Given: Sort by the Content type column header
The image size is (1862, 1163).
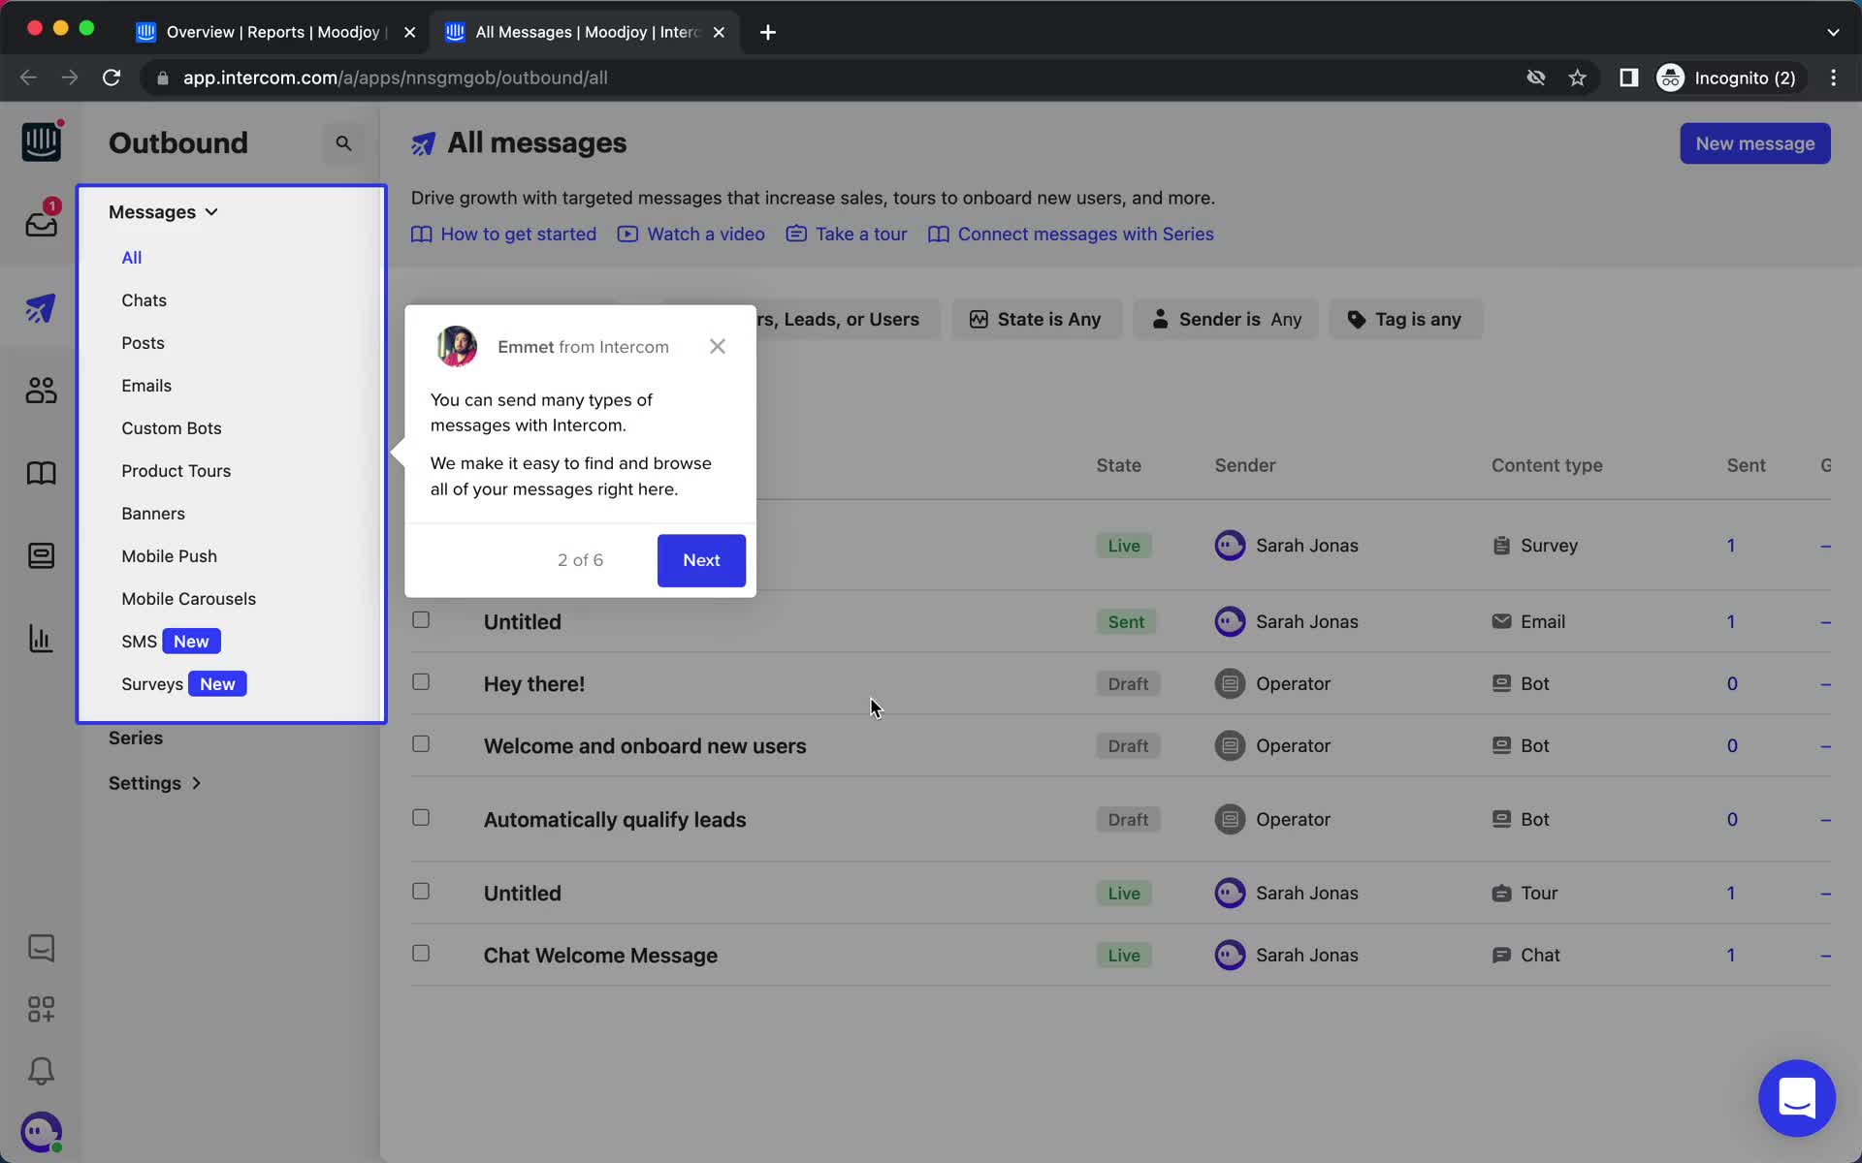Looking at the screenshot, I should pyautogui.click(x=1547, y=465).
